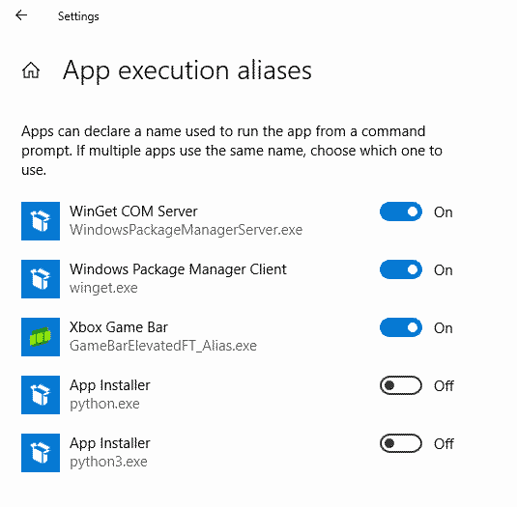517x507 pixels.
Task: Select the WinGet COM Server entry name
Action: click(133, 211)
